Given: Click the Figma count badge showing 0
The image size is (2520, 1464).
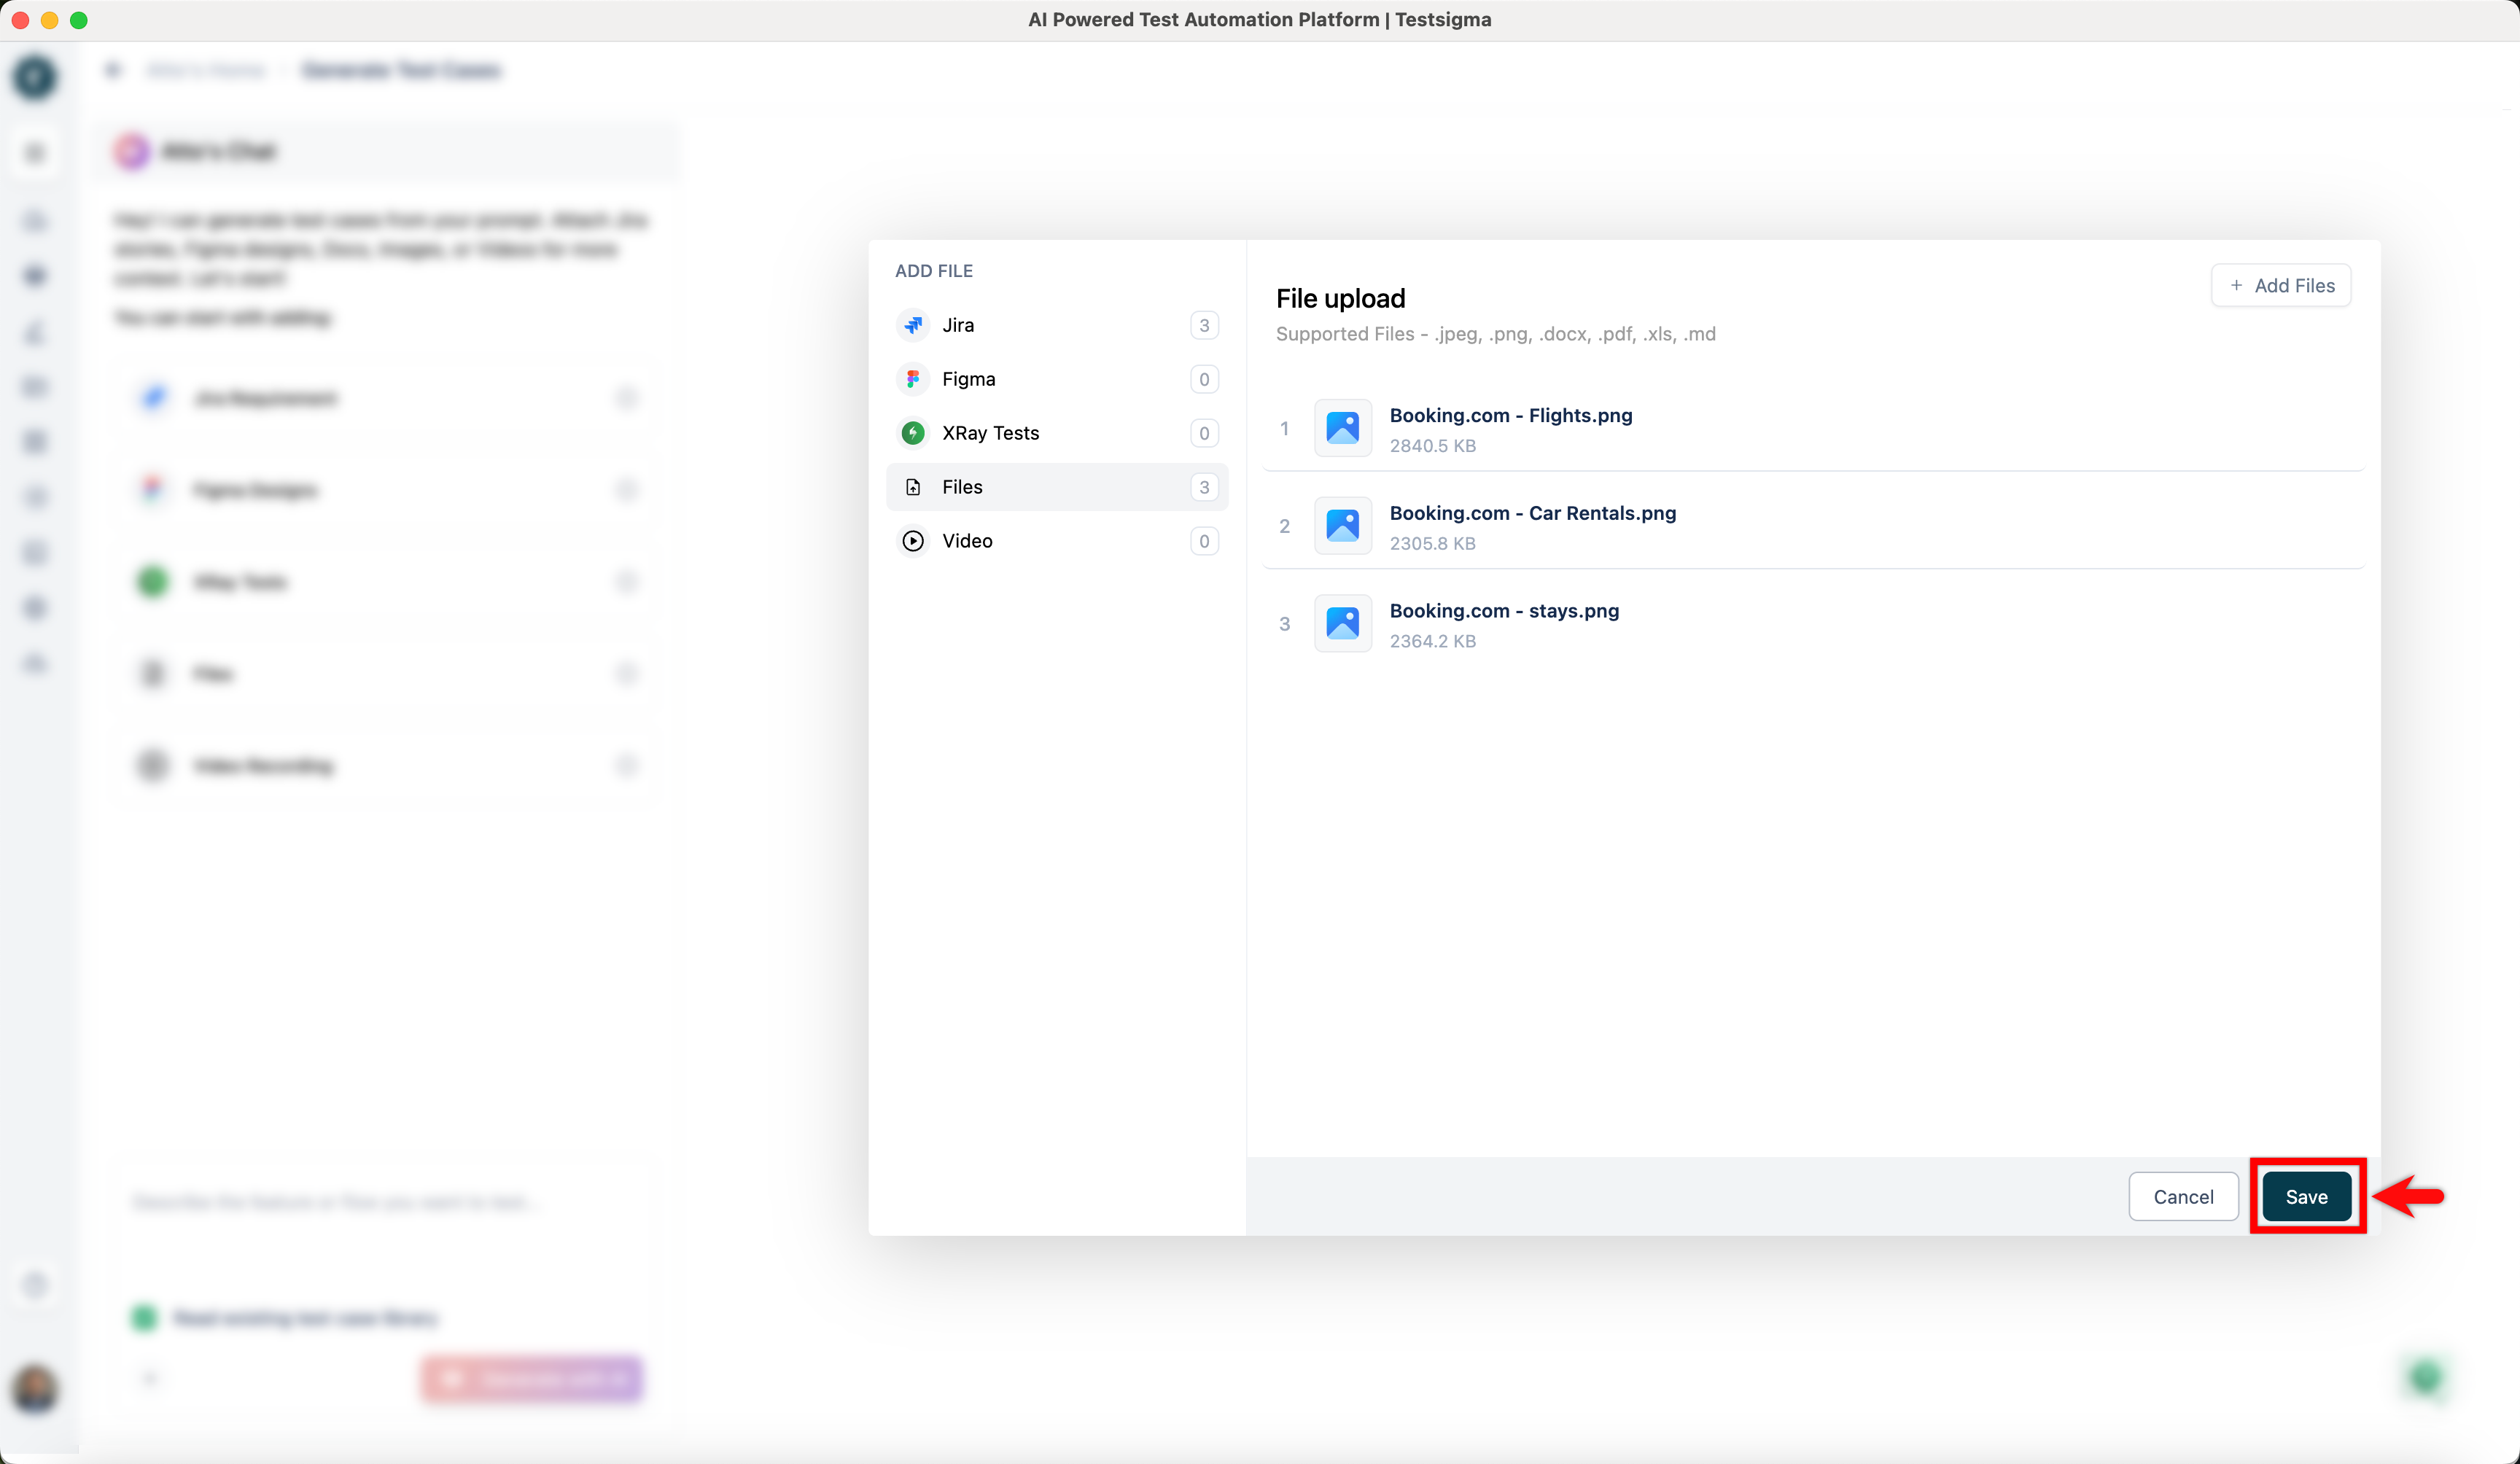Looking at the screenshot, I should click(1203, 379).
